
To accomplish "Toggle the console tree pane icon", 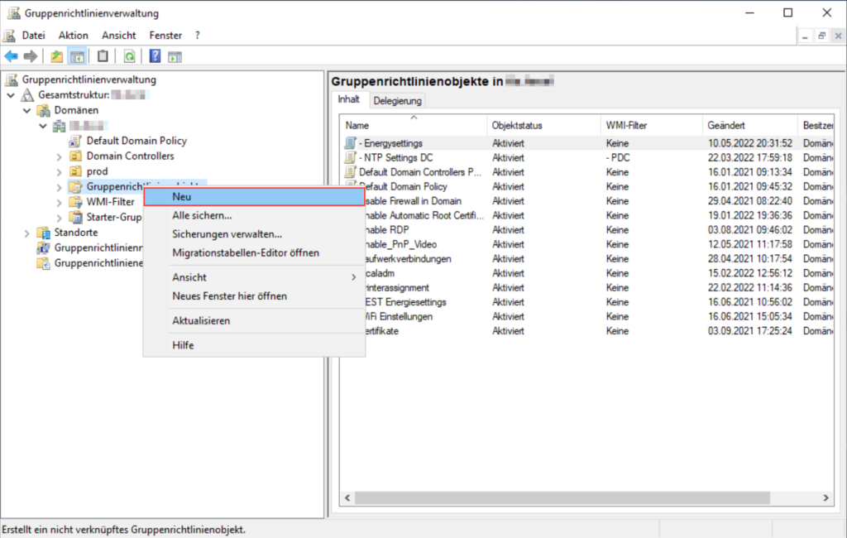I will coord(75,56).
